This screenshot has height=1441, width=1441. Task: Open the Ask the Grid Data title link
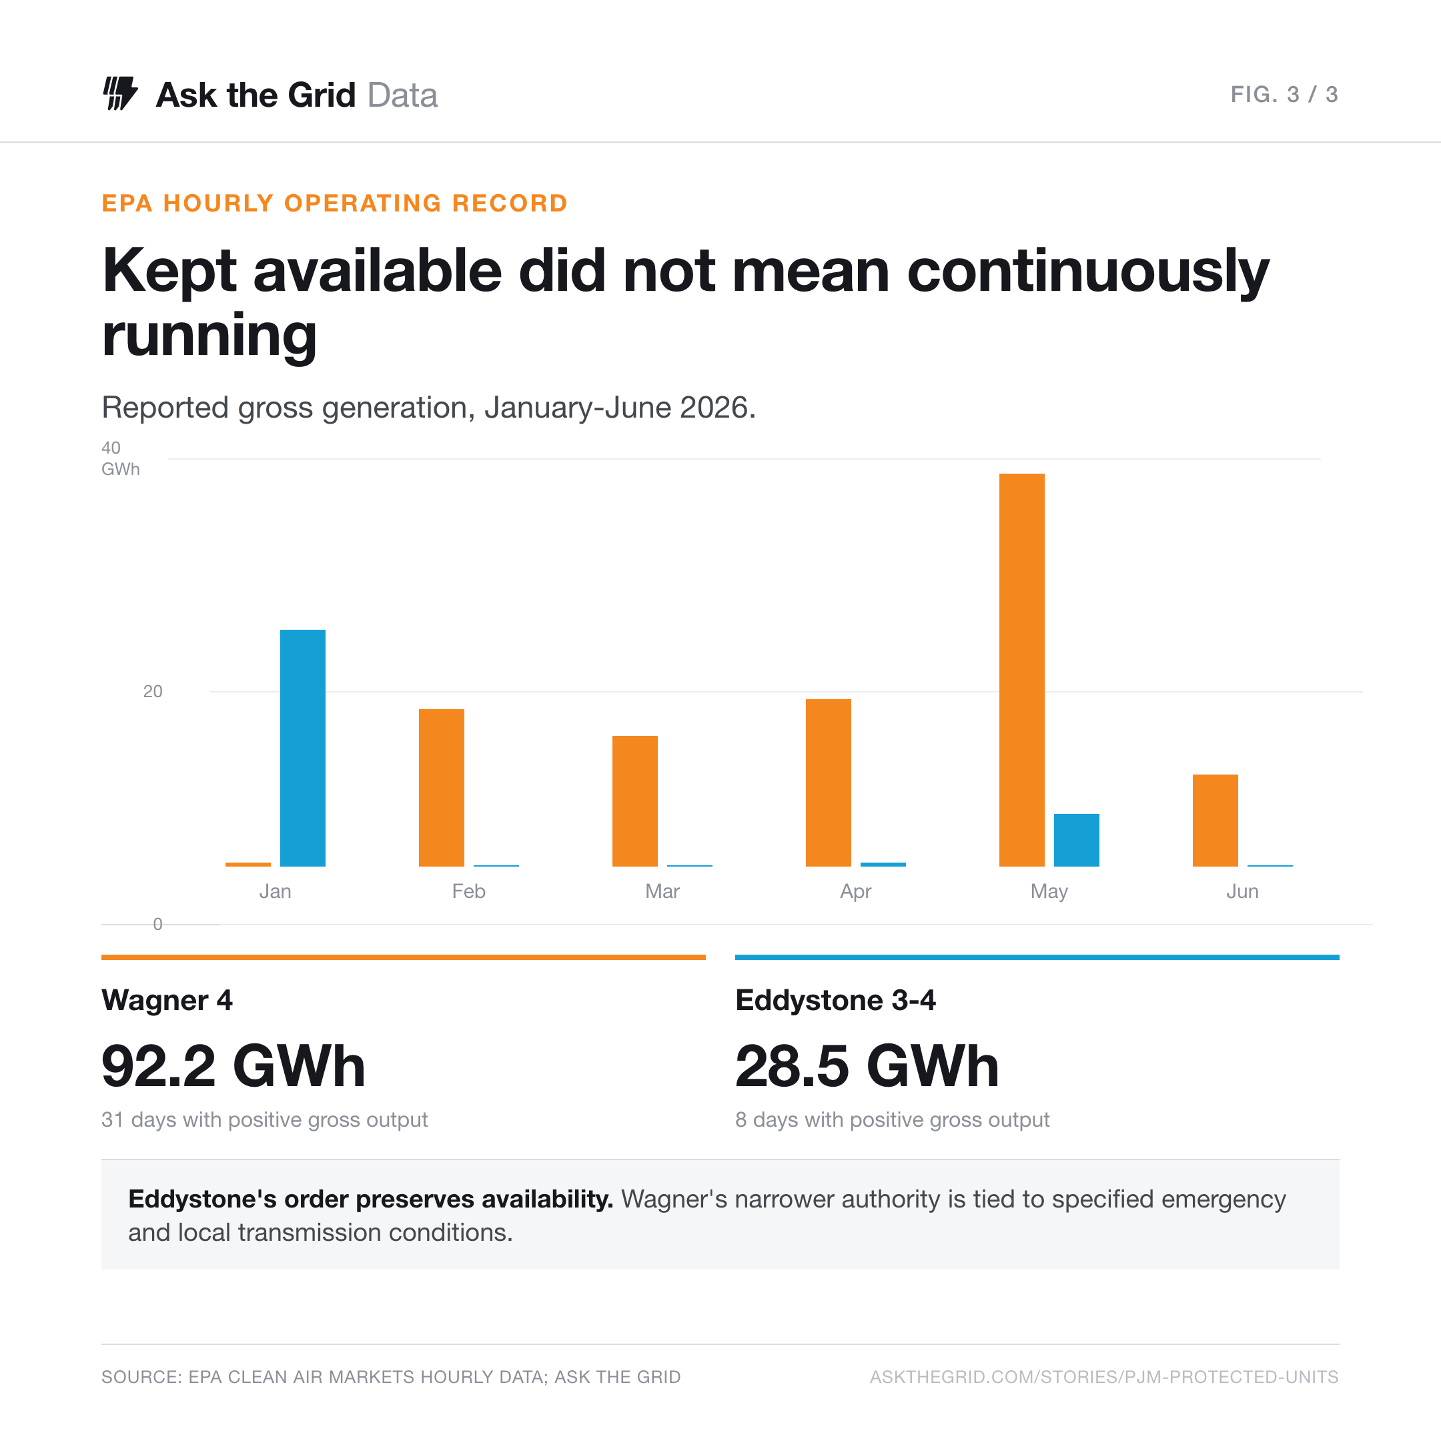296,95
